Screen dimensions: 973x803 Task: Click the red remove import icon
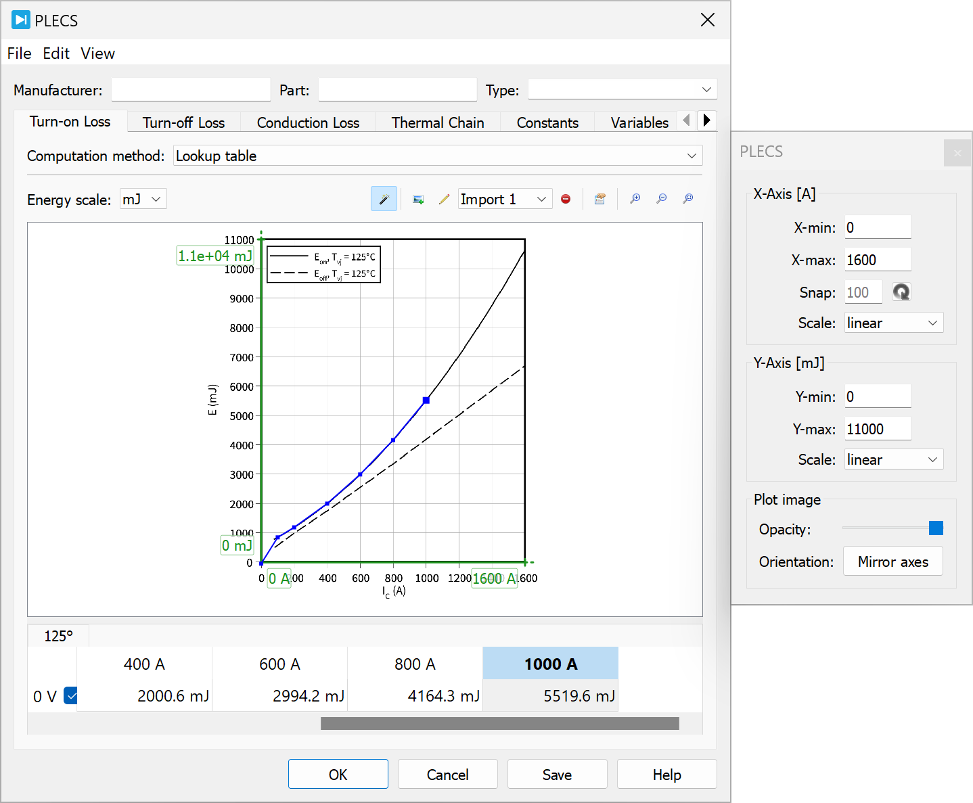(x=566, y=199)
